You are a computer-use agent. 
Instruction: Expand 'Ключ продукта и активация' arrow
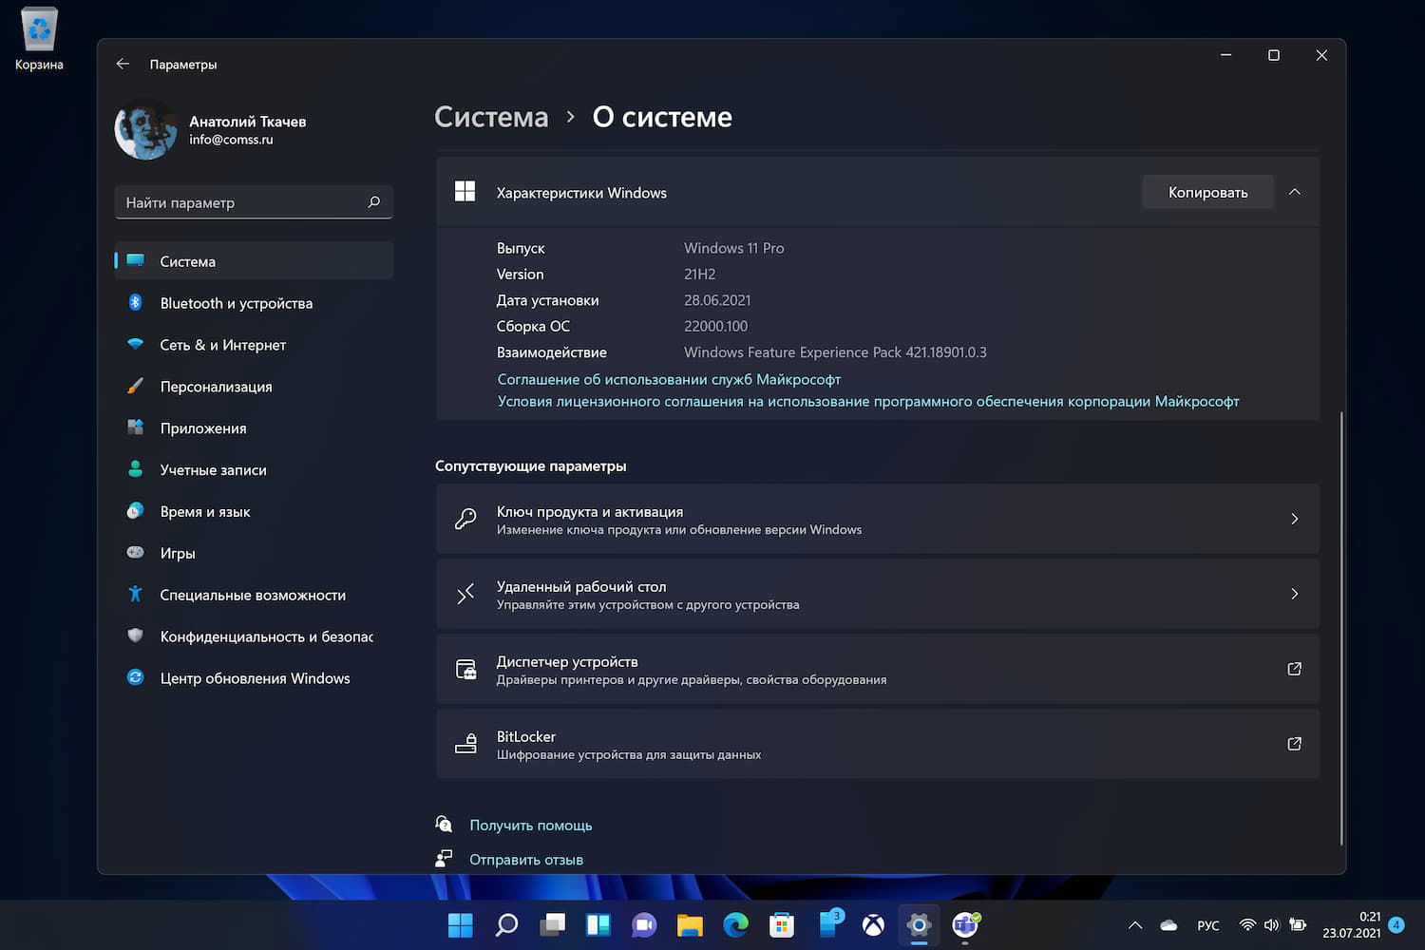click(1294, 519)
